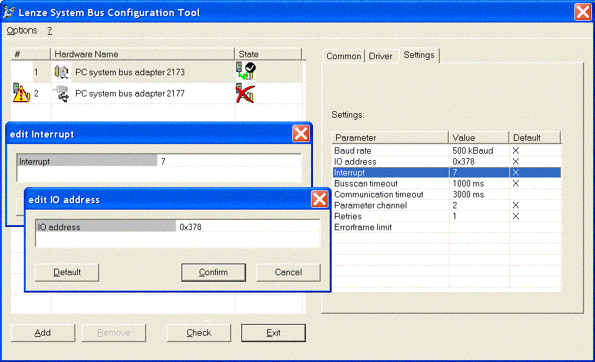The height and width of the screenshot is (362, 595).
Task: Click the Default button in dialog
Action: 67,272
